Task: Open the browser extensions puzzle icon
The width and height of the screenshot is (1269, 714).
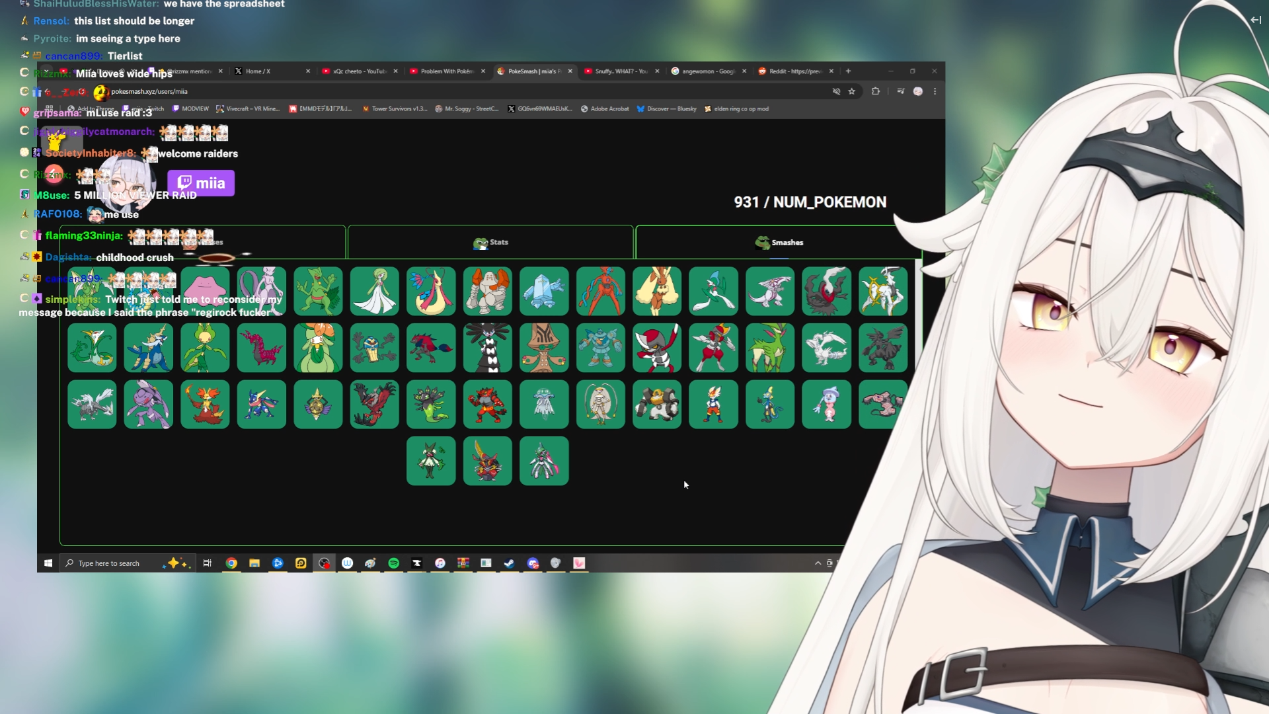Action: pyautogui.click(x=876, y=91)
